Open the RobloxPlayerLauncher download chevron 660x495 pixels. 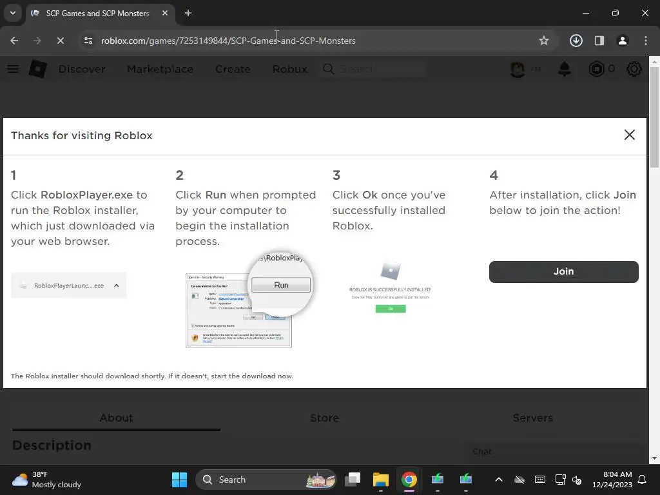point(116,286)
